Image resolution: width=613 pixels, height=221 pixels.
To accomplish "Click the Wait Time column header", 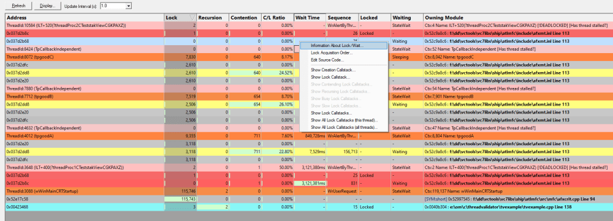I will click(310, 18).
